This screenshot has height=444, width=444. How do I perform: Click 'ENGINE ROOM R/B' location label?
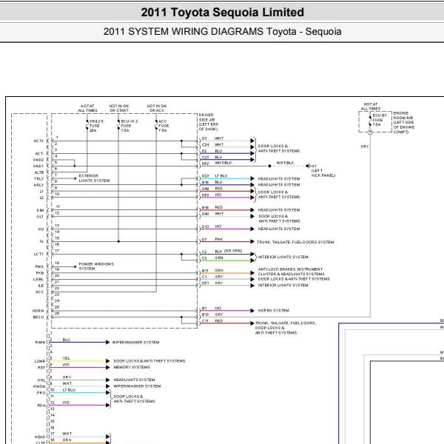pyautogui.click(x=403, y=122)
